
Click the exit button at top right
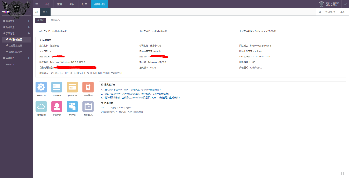tap(344, 12)
